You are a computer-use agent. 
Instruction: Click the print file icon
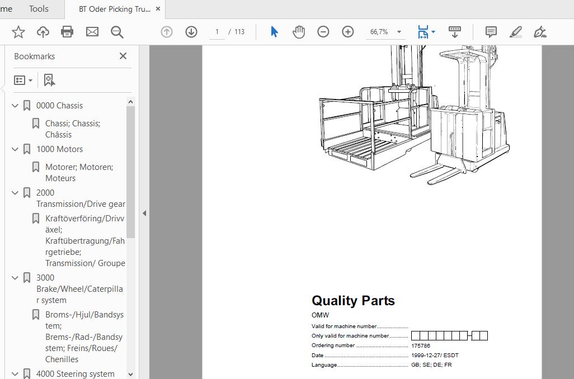pos(67,32)
